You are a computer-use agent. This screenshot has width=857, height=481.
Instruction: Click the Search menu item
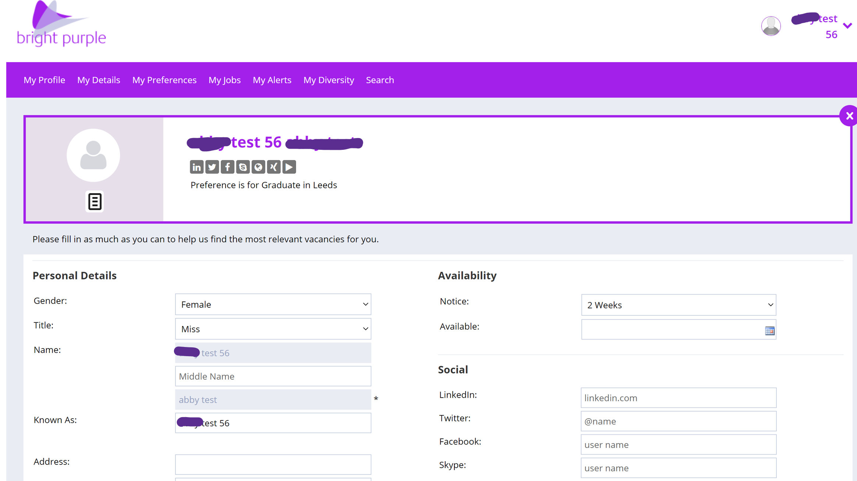(x=380, y=80)
